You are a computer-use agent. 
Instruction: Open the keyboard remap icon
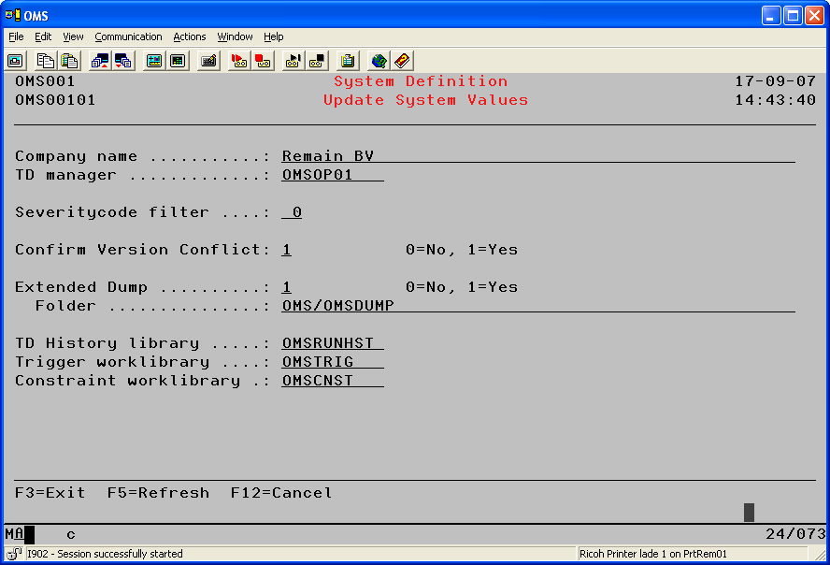208,61
